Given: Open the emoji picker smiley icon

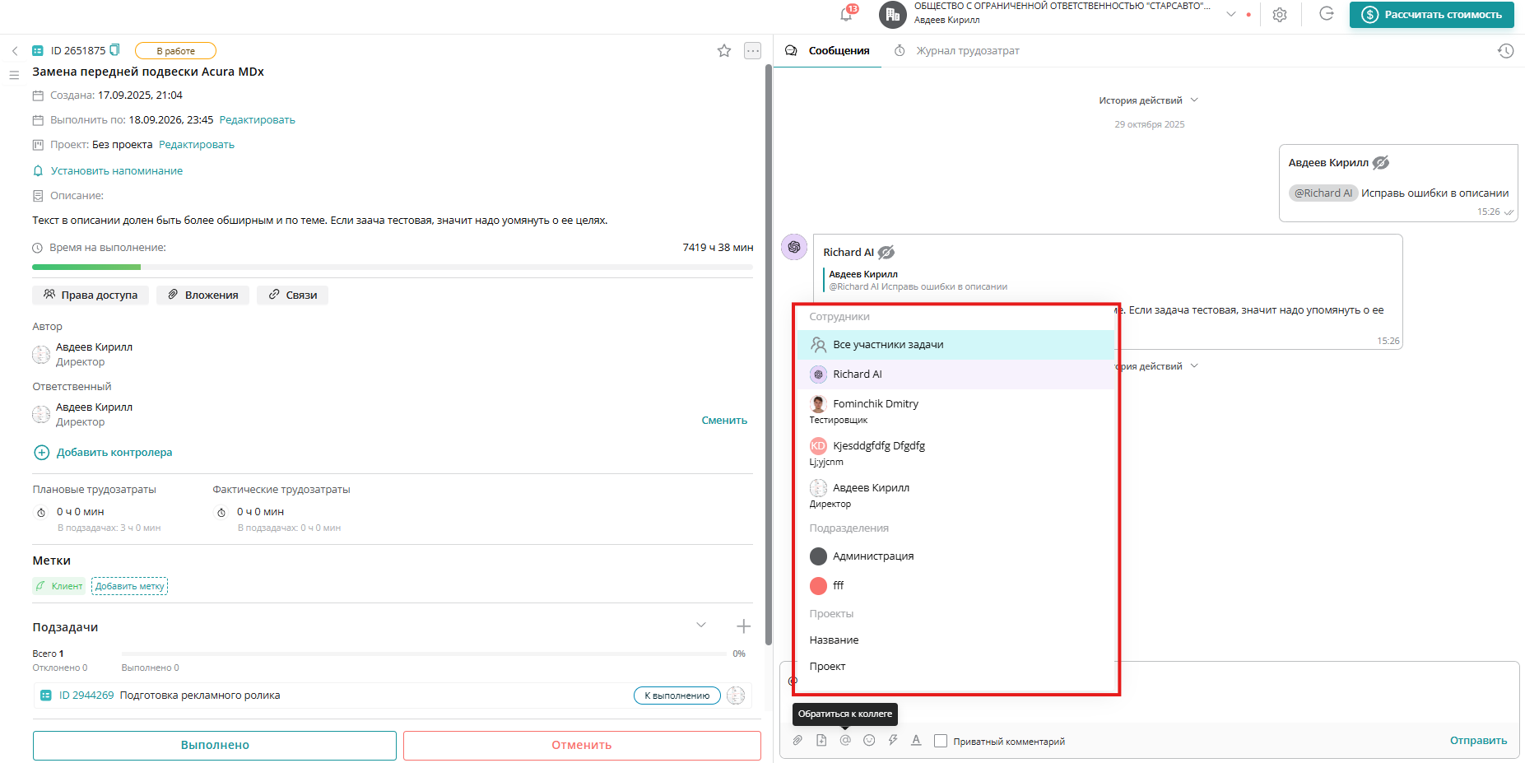Looking at the screenshot, I should [x=869, y=741].
